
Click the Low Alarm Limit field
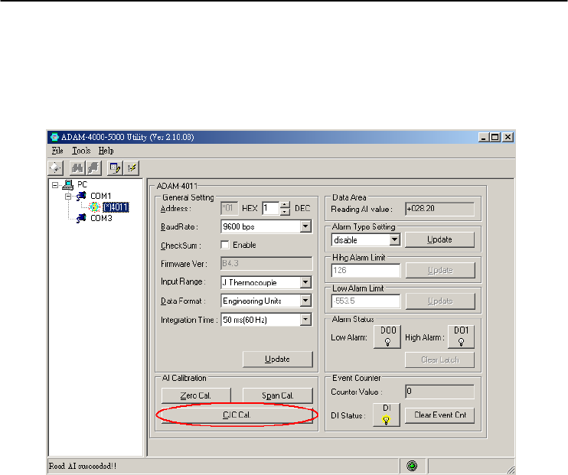(366, 301)
